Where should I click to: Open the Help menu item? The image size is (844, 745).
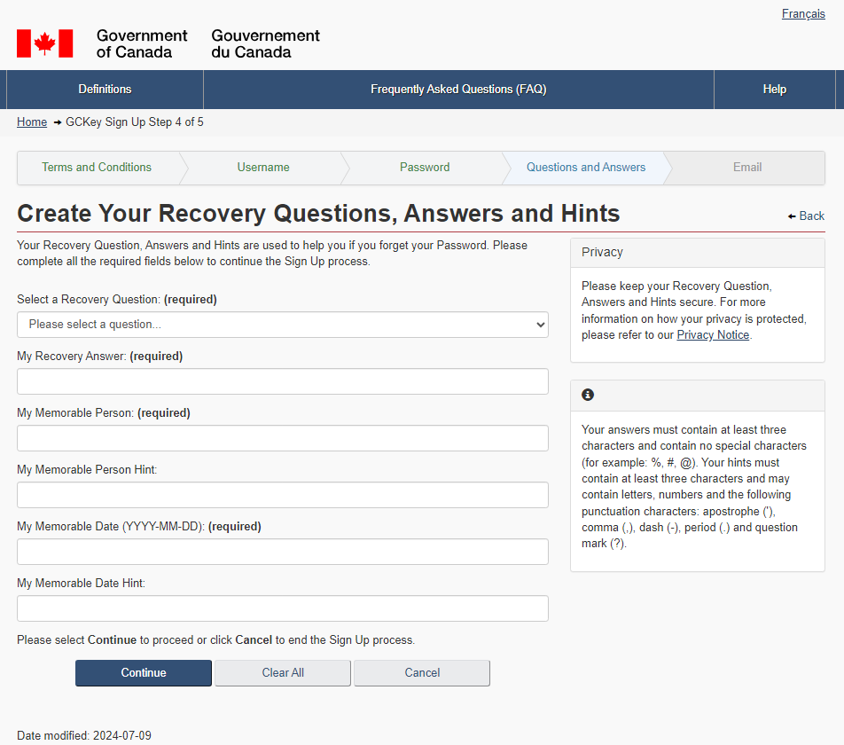point(774,90)
